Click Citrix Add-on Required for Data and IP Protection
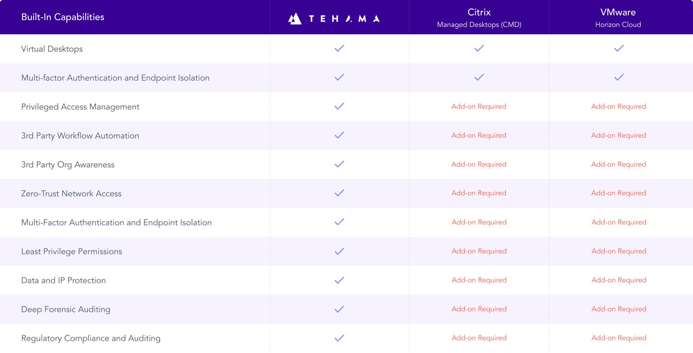This screenshot has height=353, width=693. point(479,280)
